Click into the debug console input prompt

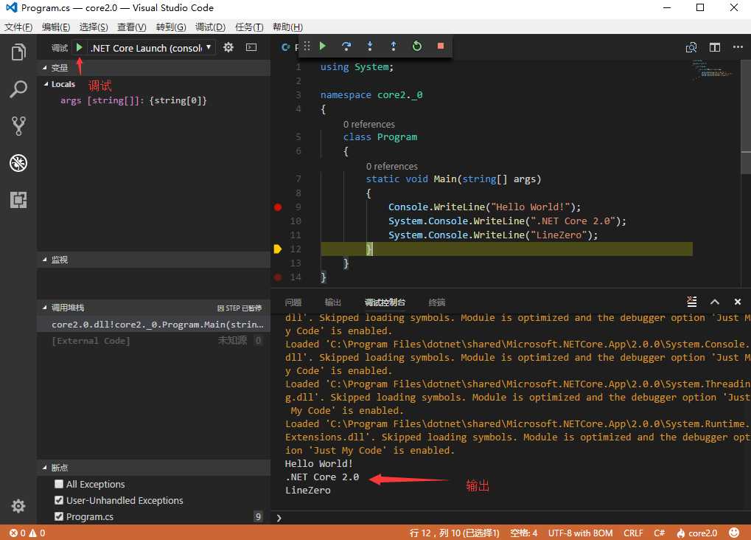pos(512,518)
